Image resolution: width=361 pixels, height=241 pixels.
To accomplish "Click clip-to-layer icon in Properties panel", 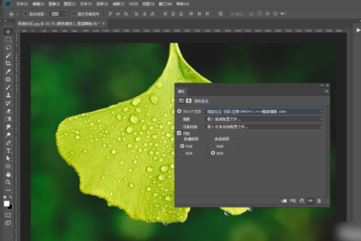I will [284, 201].
